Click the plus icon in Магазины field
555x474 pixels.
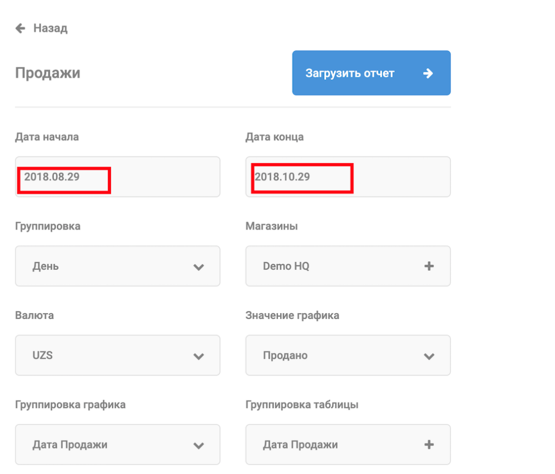coord(429,266)
